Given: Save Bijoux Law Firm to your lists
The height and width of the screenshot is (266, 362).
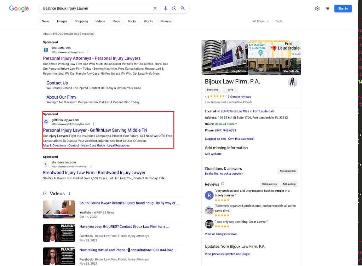Looking at the screenshot, I should pos(230,90).
